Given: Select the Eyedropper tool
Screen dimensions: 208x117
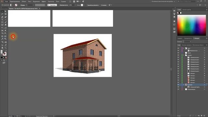Looking at the screenshot, I should point(2,39).
